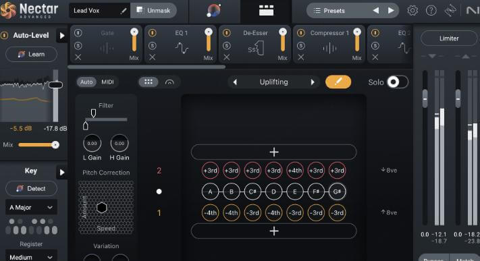The width and height of the screenshot is (480, 261).
Task: Remove the Compressor 1 module
Action: (x=301, y=57)
